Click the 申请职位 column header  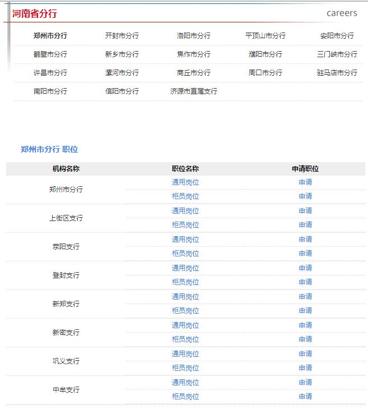tap(305, 169)
